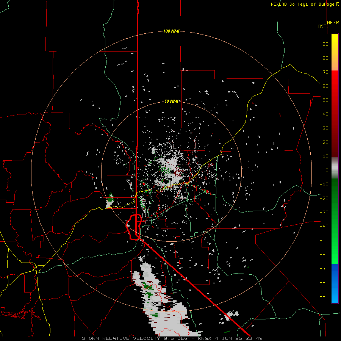341x341 pixels.
Task: Click the KRGX station identifier
Action: click(205, 338)
